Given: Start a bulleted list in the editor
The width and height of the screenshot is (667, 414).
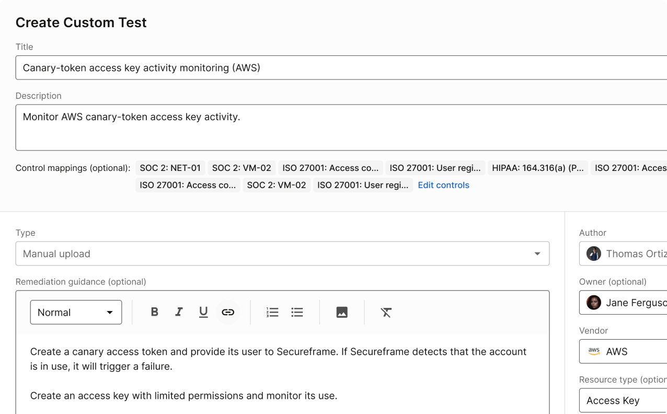Looking at the screenshot, I should (297, 312).
